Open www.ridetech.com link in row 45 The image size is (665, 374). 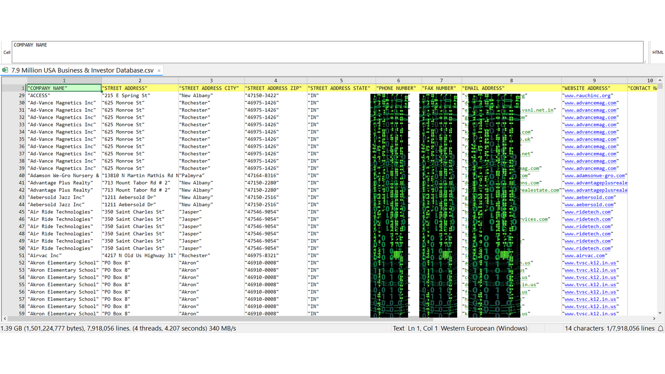click(587, 212)
